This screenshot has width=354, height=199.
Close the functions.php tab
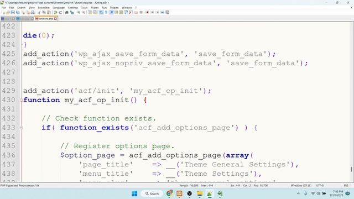[55, 19]
